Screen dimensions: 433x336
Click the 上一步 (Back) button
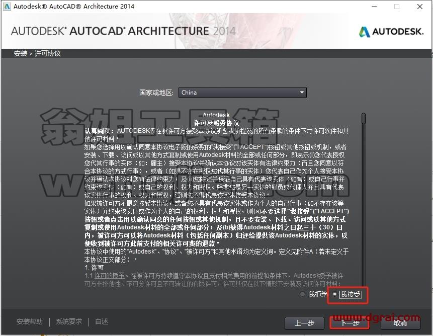pos(304,323)
